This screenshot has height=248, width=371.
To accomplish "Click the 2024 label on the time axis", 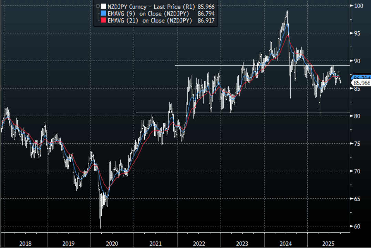I will [285, 244].
